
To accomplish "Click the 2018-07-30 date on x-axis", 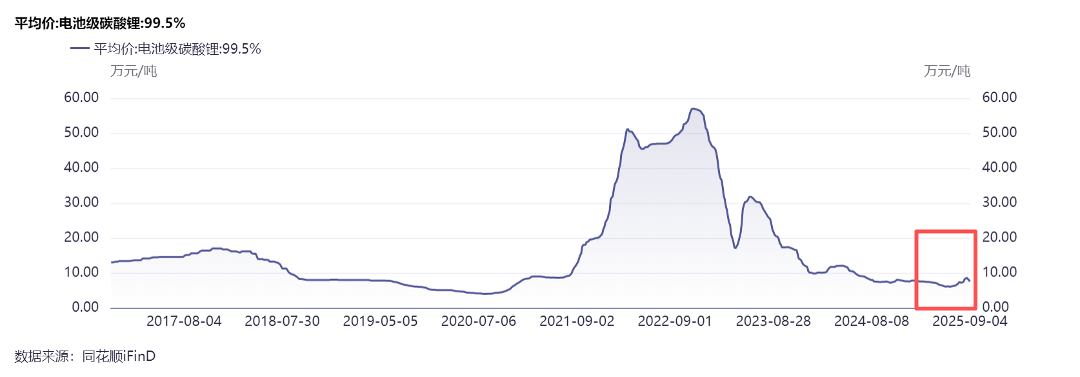I will pyautogui.click(x=282, y=321).
